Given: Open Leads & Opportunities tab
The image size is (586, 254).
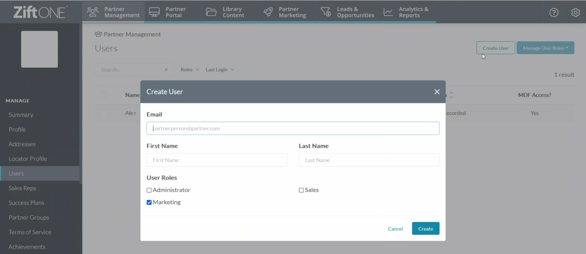Looking at the screenshot, I should 348,12.
